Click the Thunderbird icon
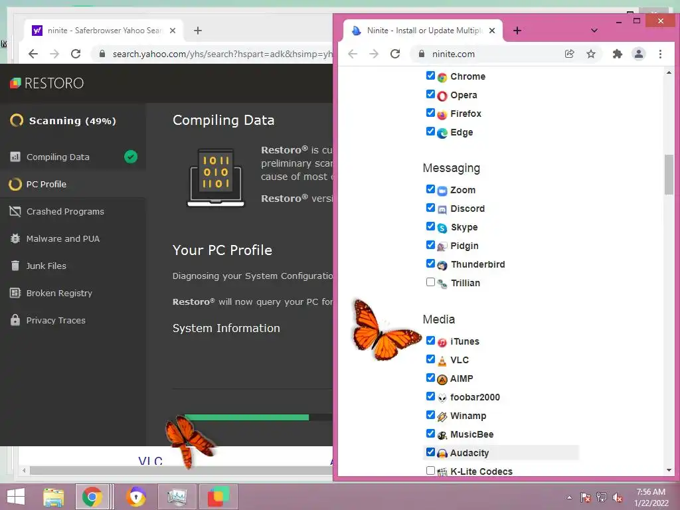The image size is (680, 510). coord(442,266)
